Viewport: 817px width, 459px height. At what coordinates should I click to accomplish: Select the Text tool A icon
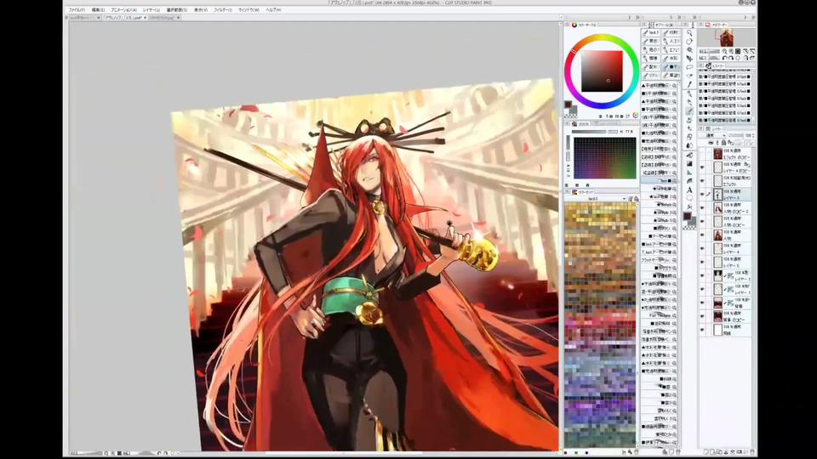(689, 190)
